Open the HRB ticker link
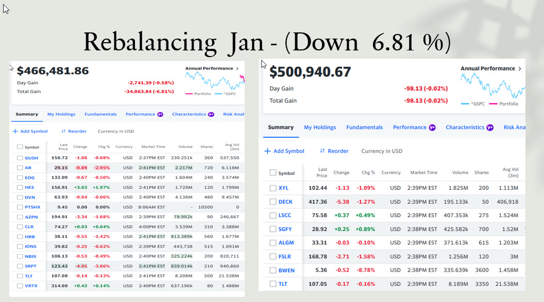This screenshot has width=544, height=302. (30, 237)
